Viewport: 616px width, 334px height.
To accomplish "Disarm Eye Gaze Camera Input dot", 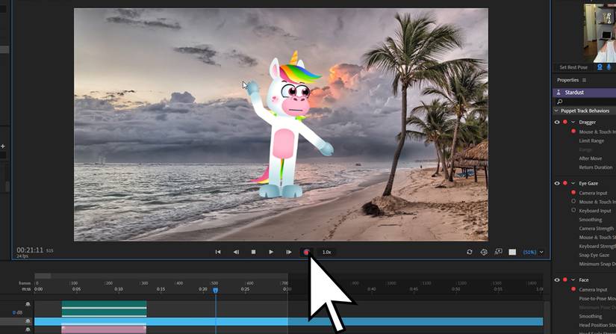I will [x=573, y=193].
